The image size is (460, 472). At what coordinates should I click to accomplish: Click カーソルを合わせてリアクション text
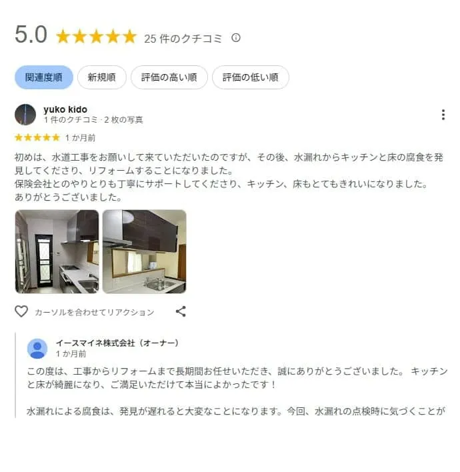pyautogui.click(x=95, y=312)
